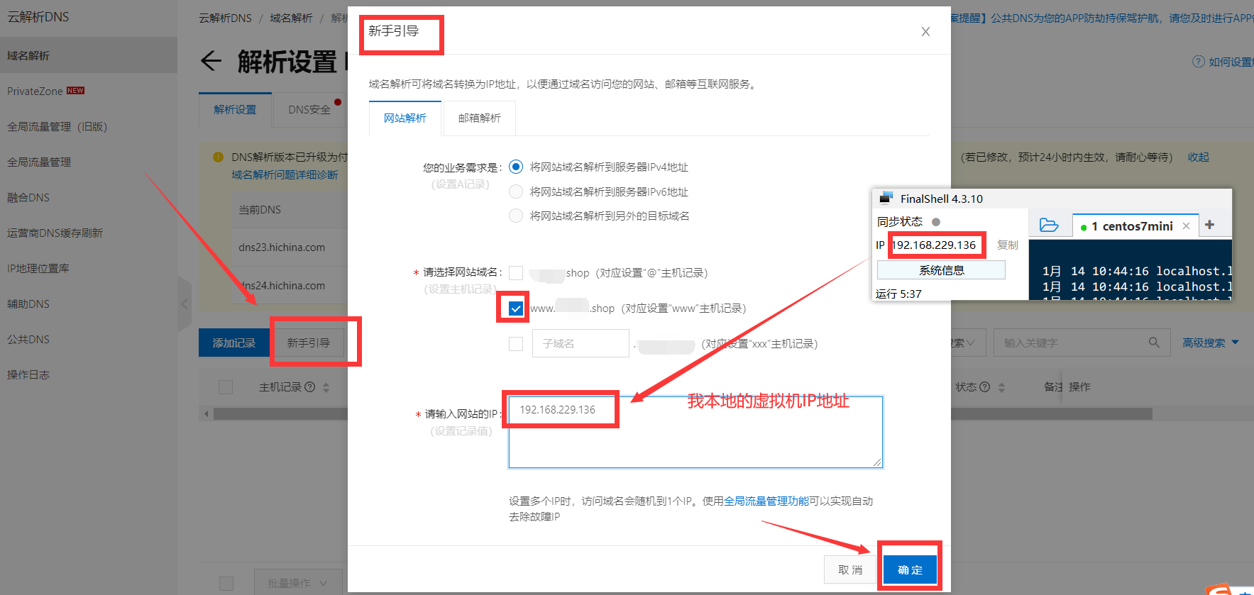The width and height of the screenshot is (1254, 595).
Task: Click the 添加记录 button
Action: point(234,343)
